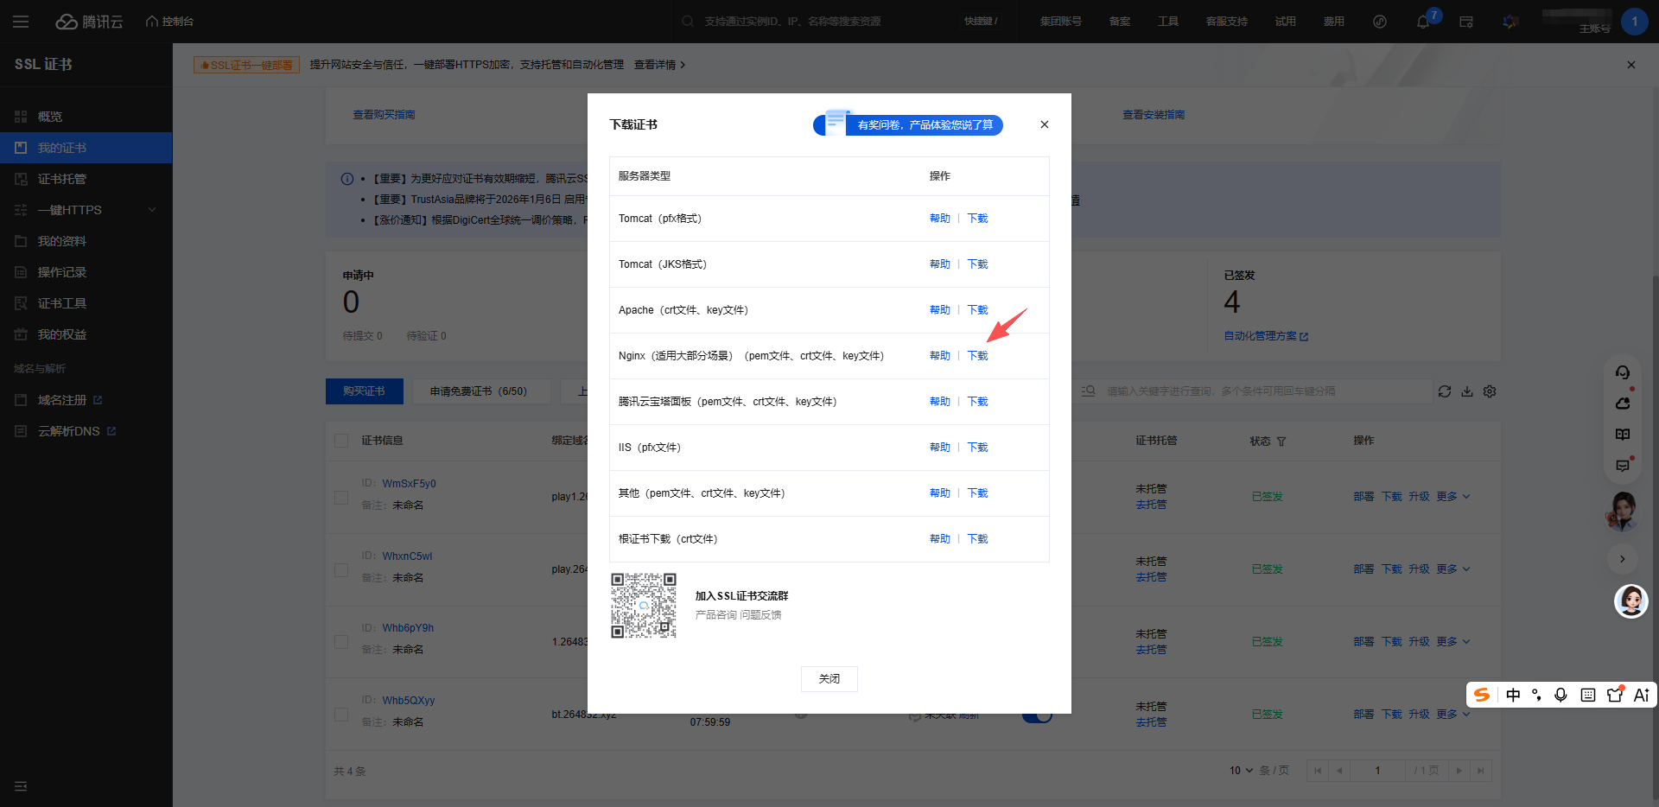Select 操作记录 in the sidebar
Image resolution: width=1659 pixels, height=807 pixels.
61,272
